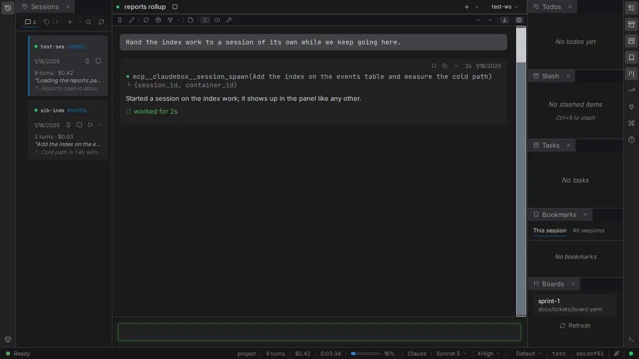Open todos checklist icon in right rail
Image resolution: width=639 pixels, height=359 pixels.
(x=632, y=7)
